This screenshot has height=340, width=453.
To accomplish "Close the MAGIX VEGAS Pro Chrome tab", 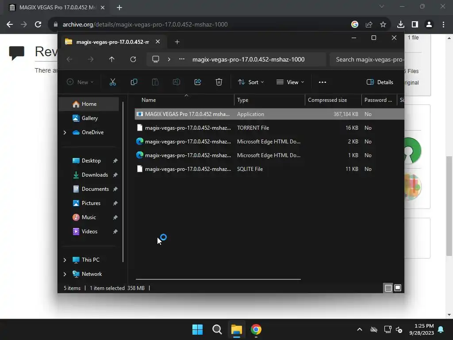I will click(103, 8).
